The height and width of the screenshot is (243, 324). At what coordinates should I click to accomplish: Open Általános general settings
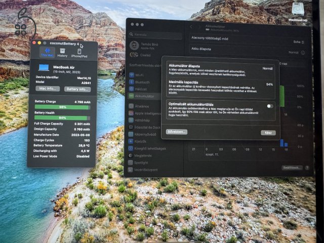point(139,106)
